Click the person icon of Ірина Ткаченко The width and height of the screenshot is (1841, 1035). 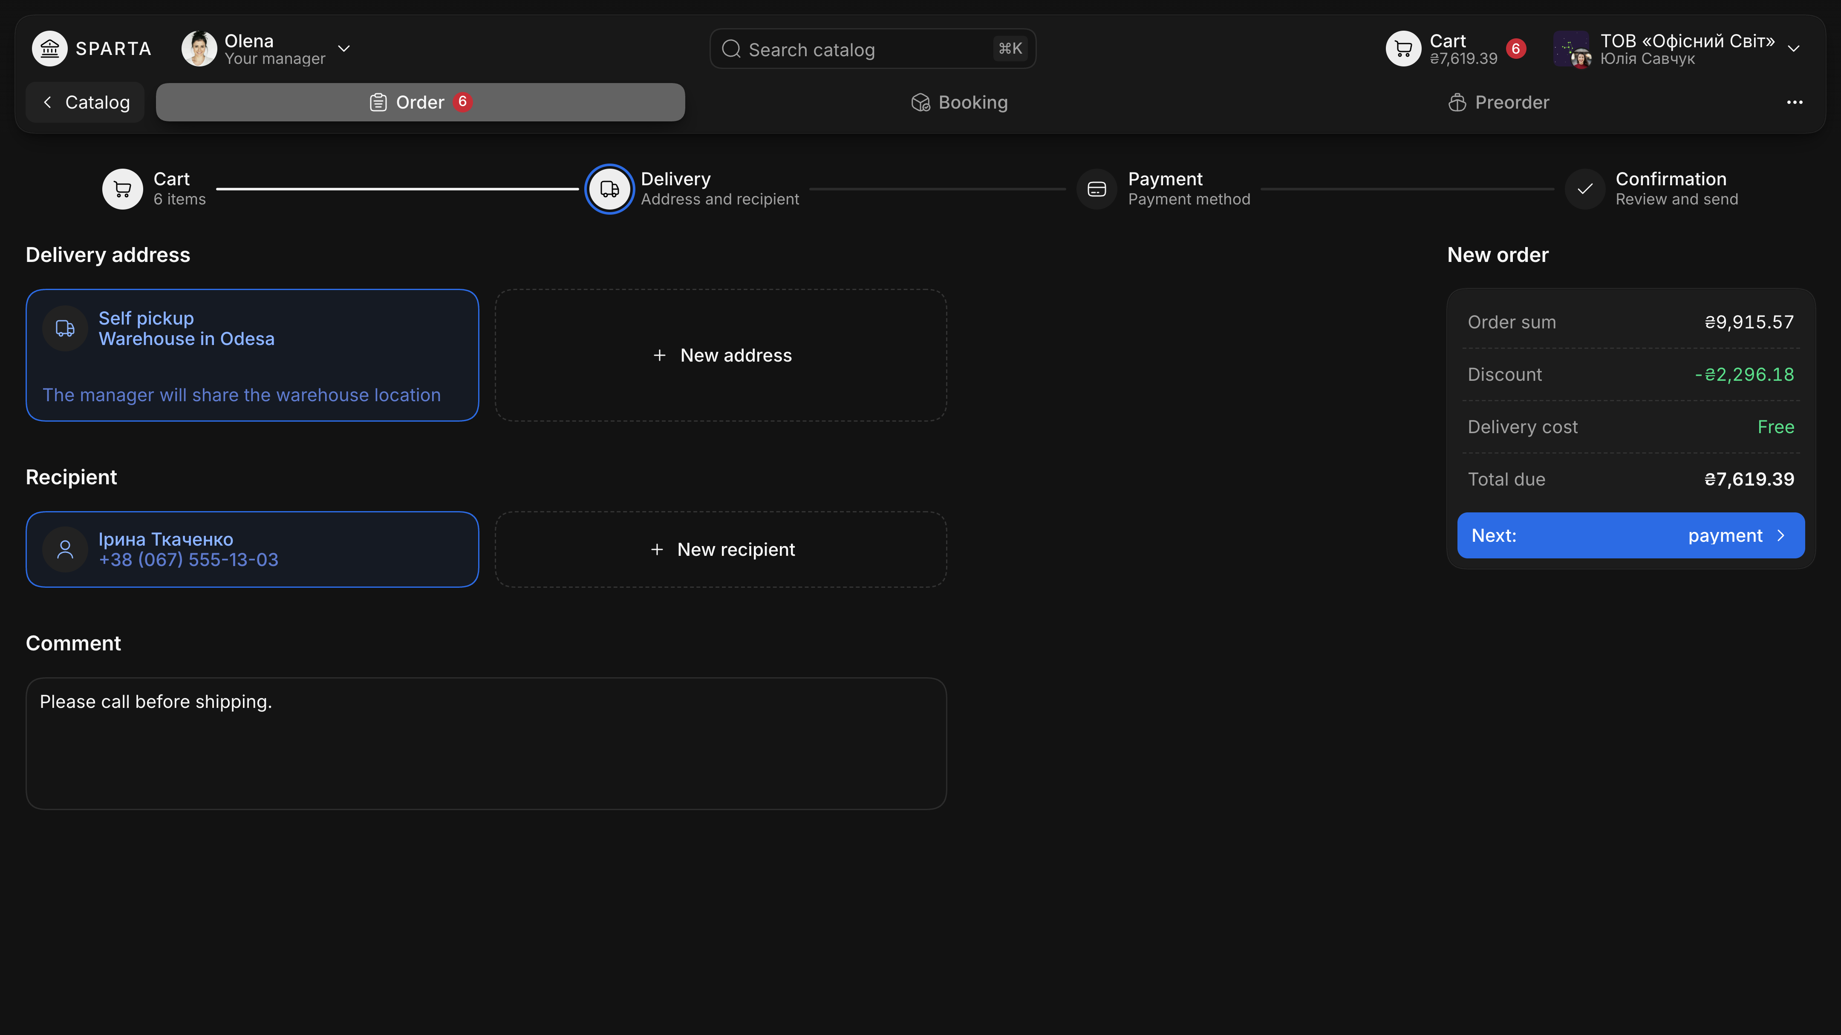[x=65, y=549]
